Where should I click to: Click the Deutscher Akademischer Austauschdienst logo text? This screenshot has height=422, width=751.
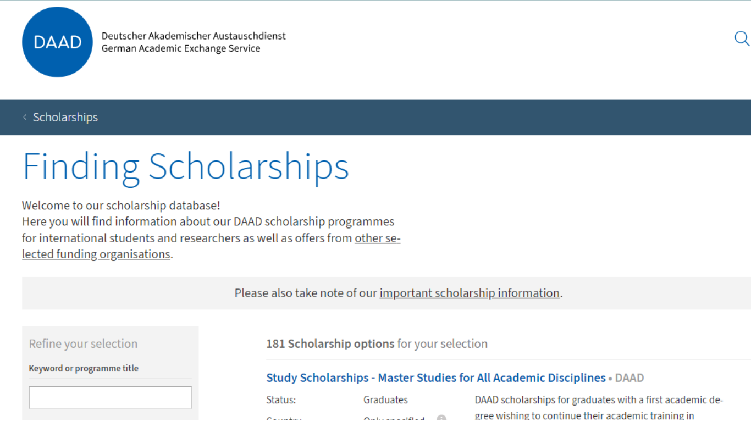coord(194,36)
